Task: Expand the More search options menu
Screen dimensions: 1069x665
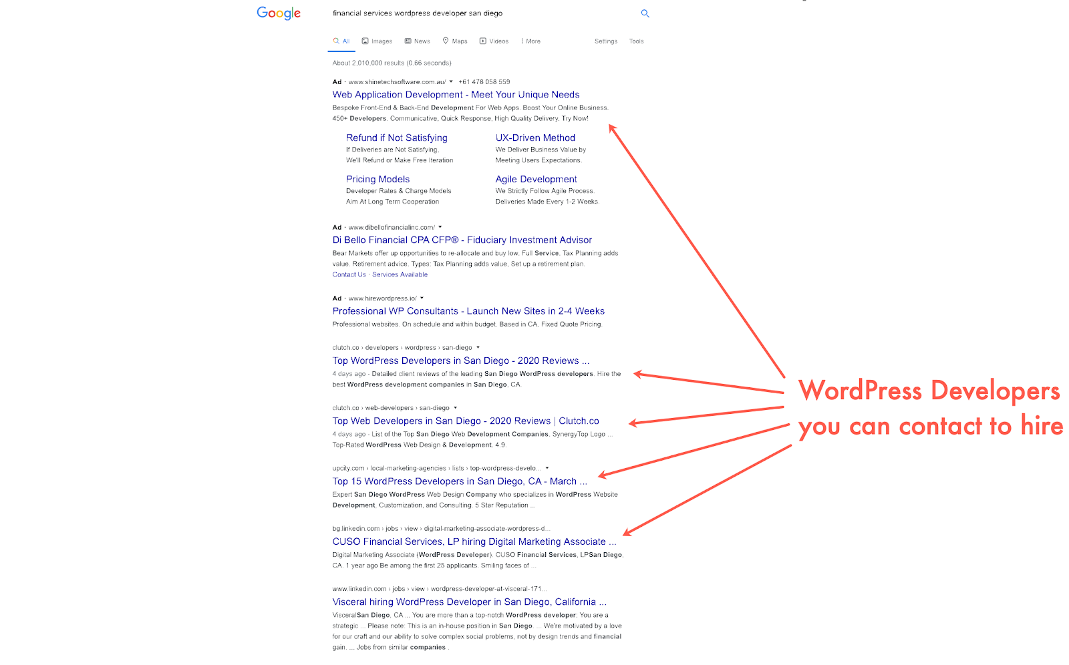Action: click(530, 41)
